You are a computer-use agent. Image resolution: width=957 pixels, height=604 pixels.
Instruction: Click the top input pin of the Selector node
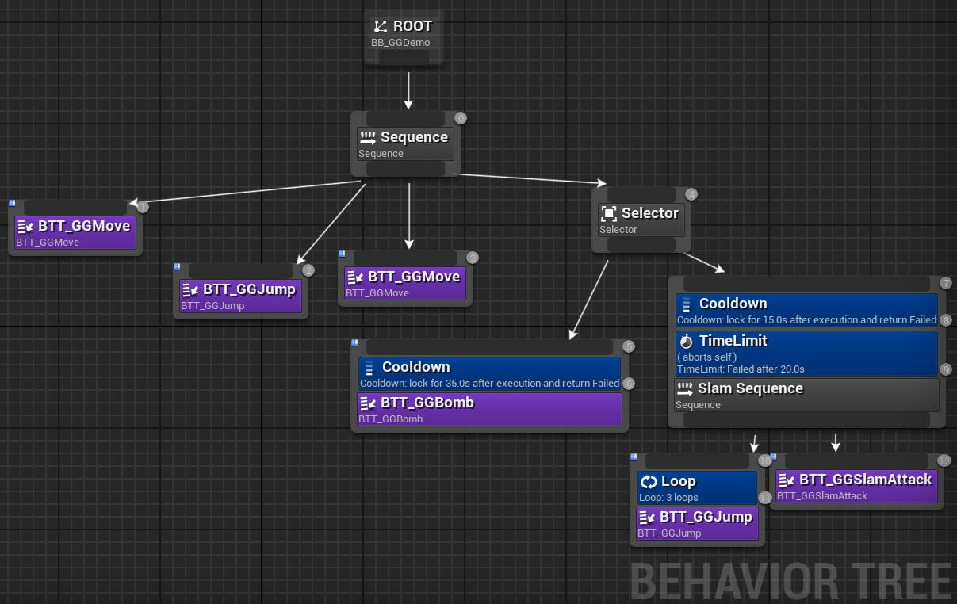point(641,194)
